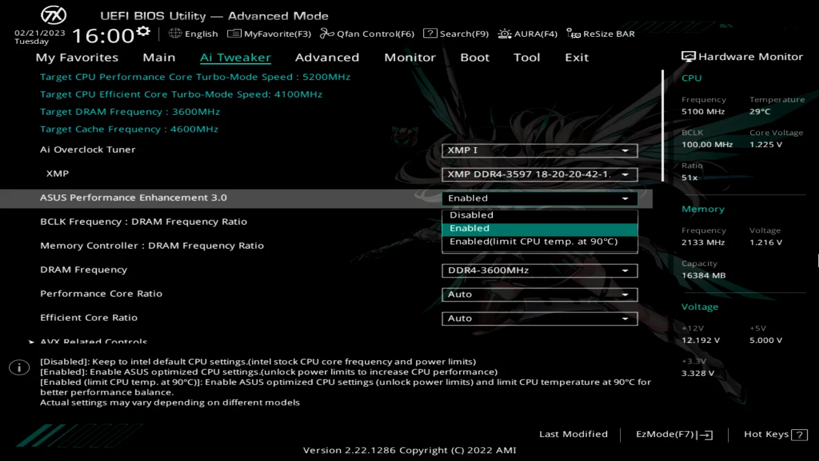Open MyFavorite(F3) from the toolbar

234,34
